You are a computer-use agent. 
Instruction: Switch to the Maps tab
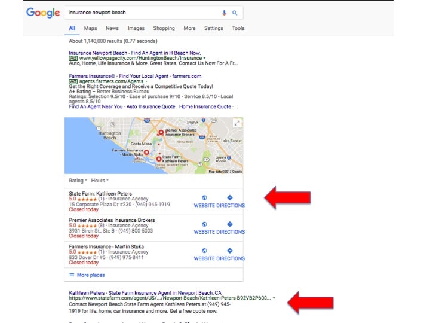[90, 28]
